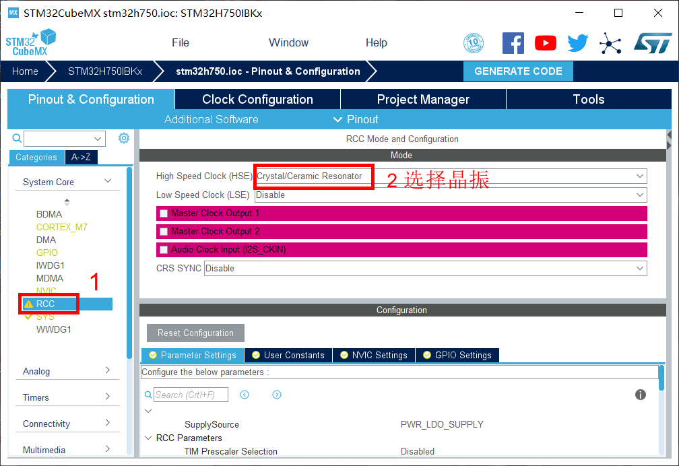Open the ST Facebook page icon
679x466 pixels.
pyautogui.click(x=513, y=43)
